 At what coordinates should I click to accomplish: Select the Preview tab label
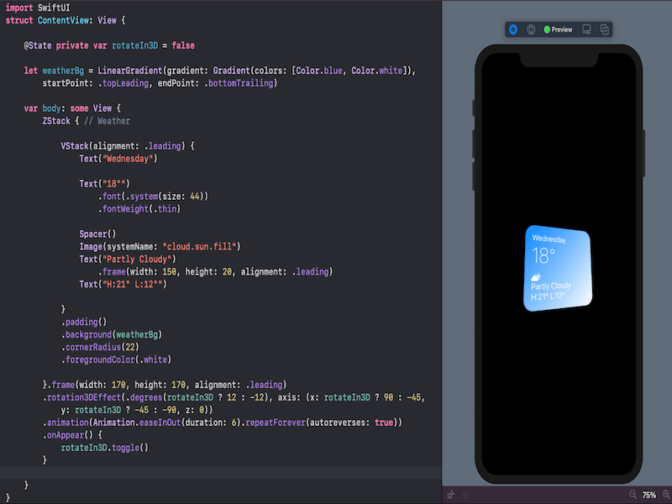pyautogui.click(x=561, y=28)
